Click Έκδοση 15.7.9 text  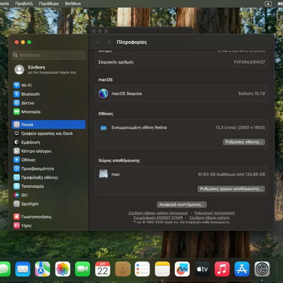pyautogui.click(x=252, y=93)
